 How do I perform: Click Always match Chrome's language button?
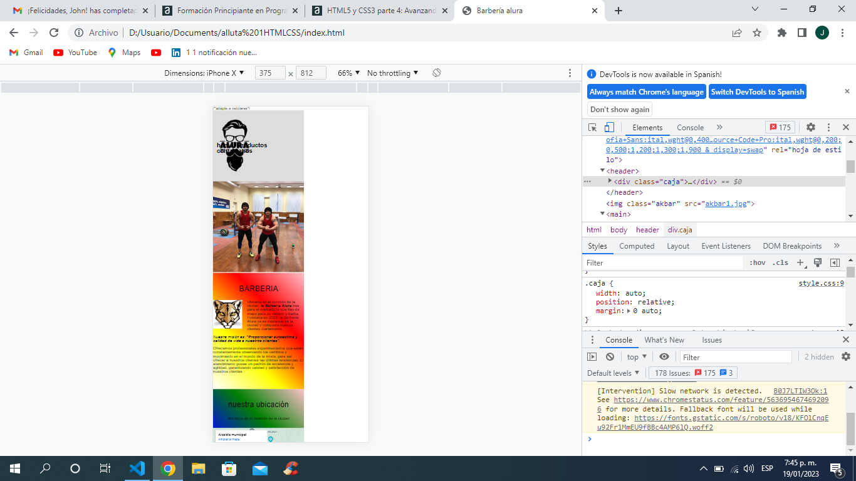(x=647, y=92)
